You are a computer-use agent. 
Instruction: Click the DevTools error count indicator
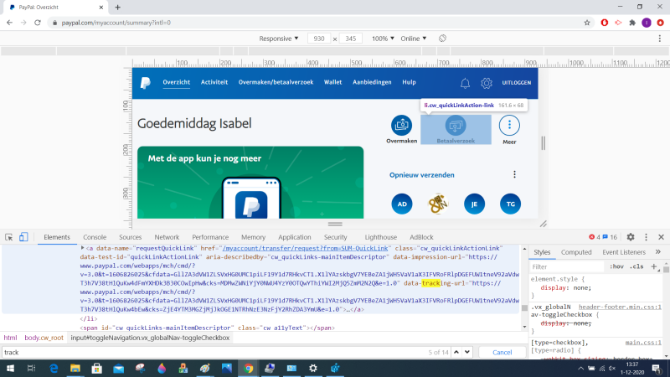(x=595, y=237)
